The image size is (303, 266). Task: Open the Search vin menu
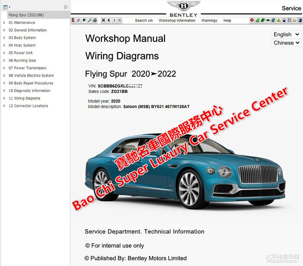(x=144, y=20)
